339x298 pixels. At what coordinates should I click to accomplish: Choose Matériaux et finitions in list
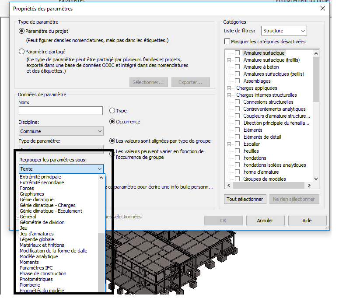(42, 245)
